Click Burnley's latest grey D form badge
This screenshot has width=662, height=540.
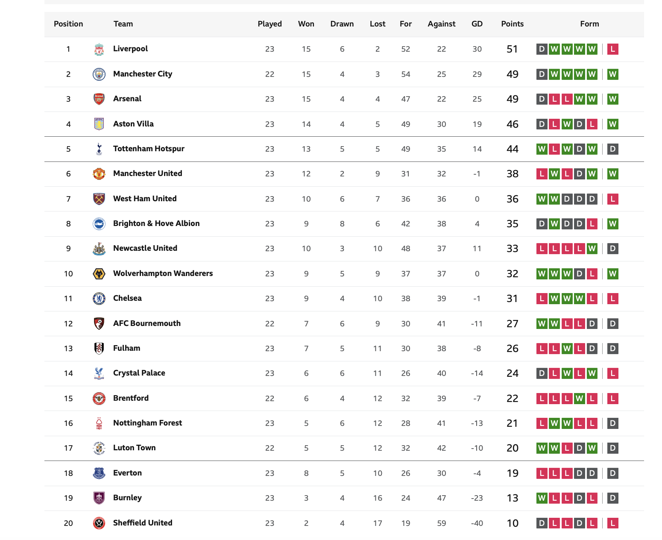[x=612, y=498]
